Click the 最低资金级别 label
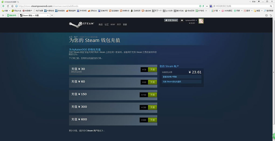The width and height of the screenshot is (275, 141). pos(76,72)
